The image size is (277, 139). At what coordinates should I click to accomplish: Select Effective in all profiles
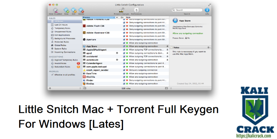(x=65, y=75)
